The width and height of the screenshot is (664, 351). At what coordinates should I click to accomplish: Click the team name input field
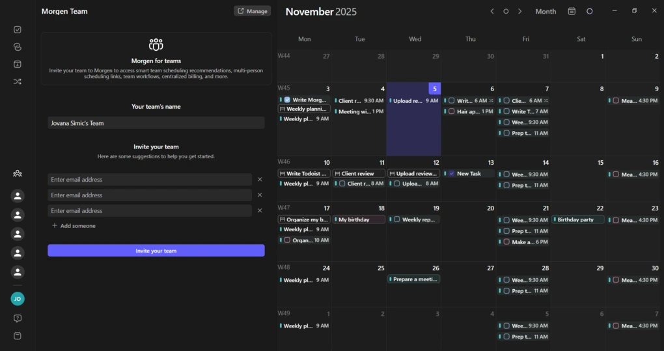(156, 123)
